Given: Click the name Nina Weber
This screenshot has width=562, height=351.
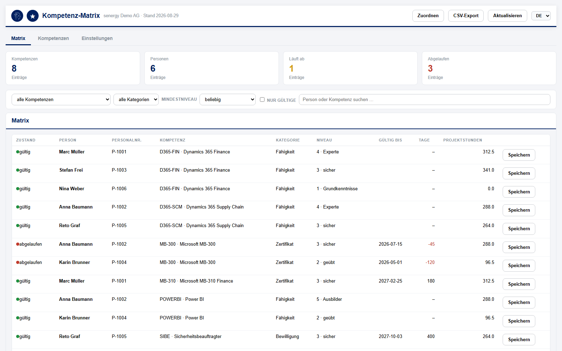Looking at the screenshot, I should point(72,189).
